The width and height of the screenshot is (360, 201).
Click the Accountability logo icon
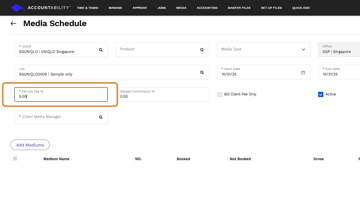[x=18, y=8]
